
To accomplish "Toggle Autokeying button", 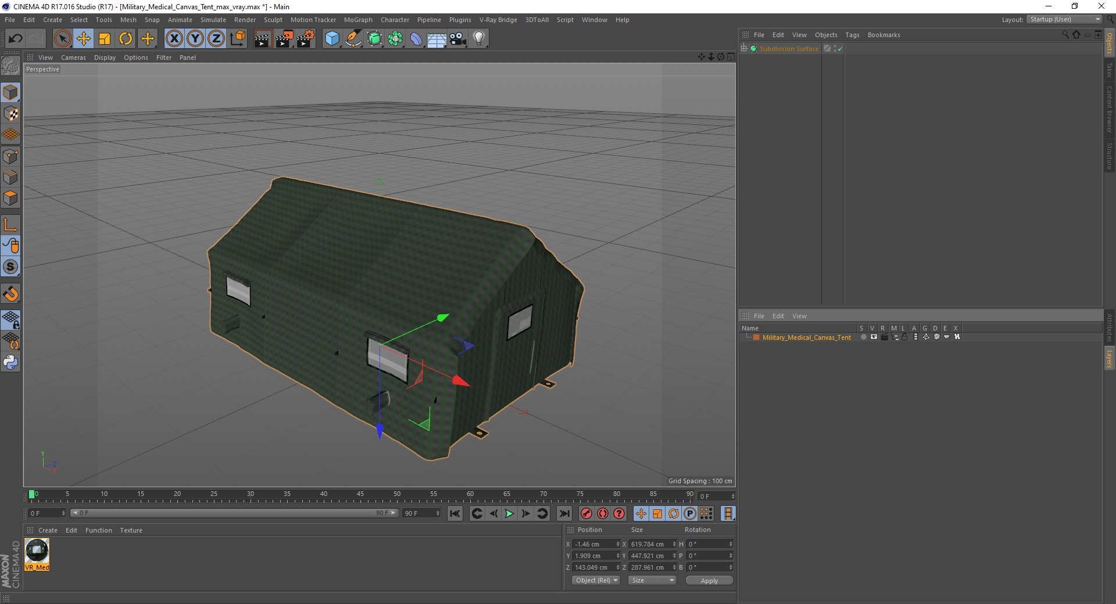I will coord(603,513).
